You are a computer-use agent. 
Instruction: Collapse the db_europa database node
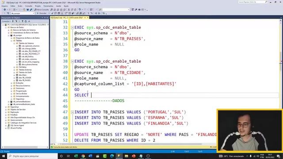tap(9, 35)
